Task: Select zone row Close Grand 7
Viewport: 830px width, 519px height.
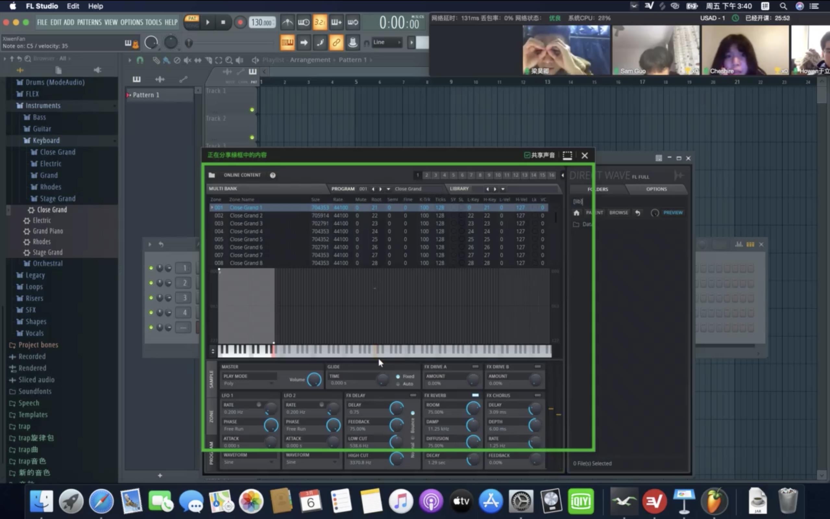Action: coord(378,255)
